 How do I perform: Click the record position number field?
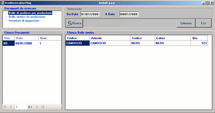pyautogui.click(x=21, y=107)
